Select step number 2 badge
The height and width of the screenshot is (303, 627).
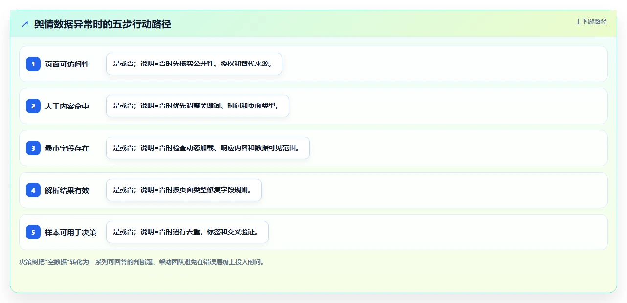point(33,106)
